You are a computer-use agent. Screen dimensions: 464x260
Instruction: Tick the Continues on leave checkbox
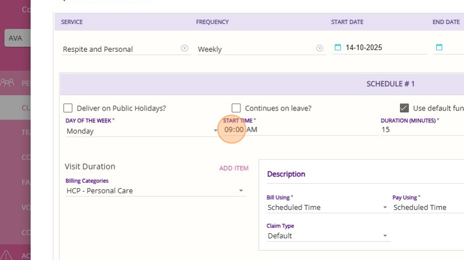[236, 108]
